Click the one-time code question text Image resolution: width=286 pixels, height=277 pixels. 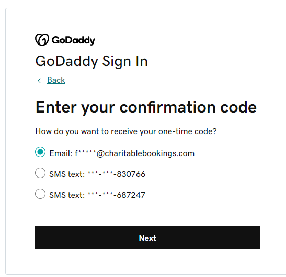pos(126,131)
